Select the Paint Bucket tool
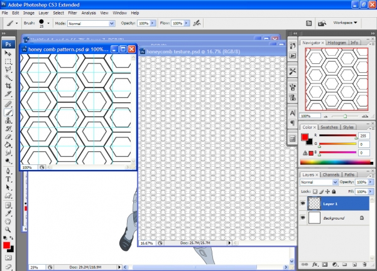Image resolution: width=377 pixels, height=271 pixels. (x=8, y=145)
